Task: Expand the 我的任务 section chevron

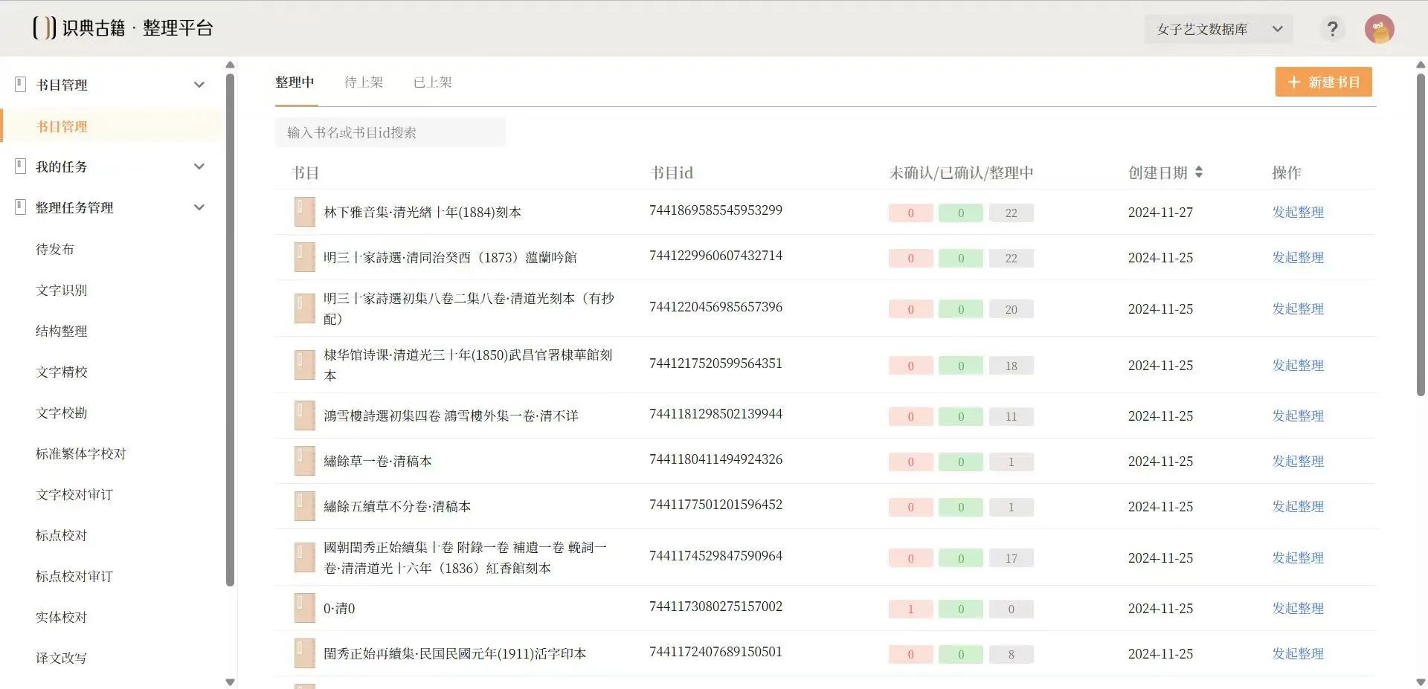Action: click(x=199, y=166)
